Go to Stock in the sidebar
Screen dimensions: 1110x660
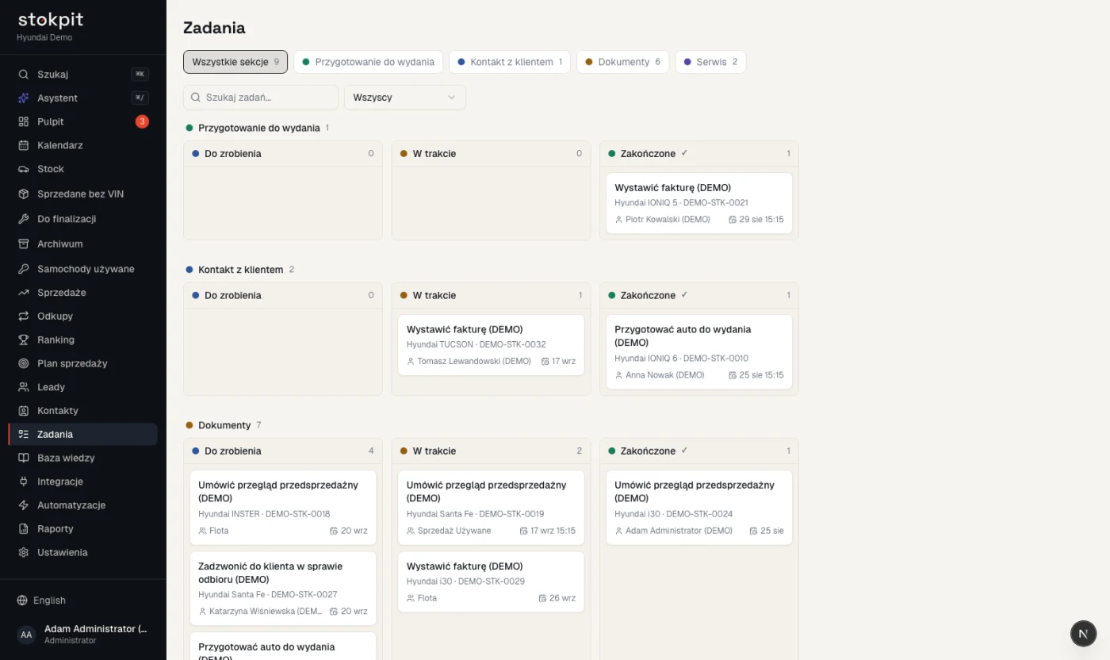83,169
